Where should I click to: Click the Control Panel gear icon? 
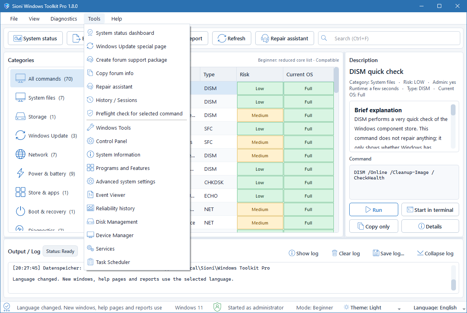90,141
